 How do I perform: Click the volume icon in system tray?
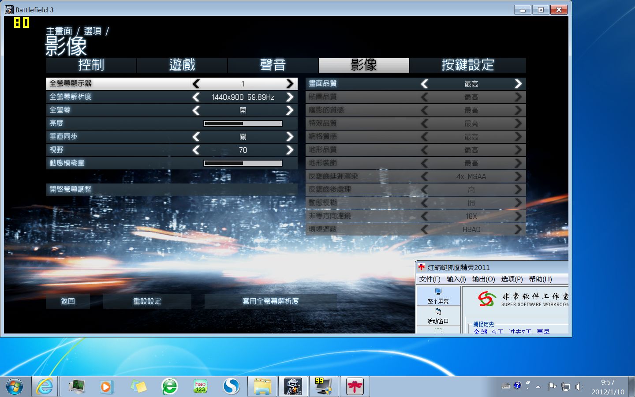click(579, 387)
